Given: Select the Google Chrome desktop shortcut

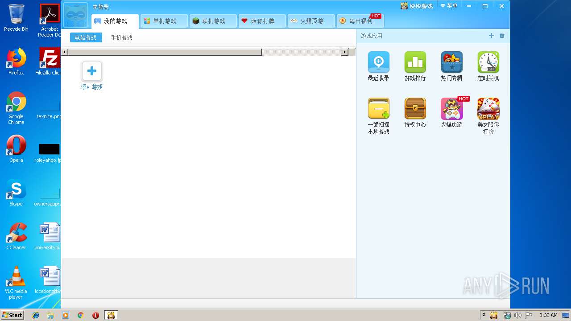Looking at the screenshot, I should coord(16,108).
